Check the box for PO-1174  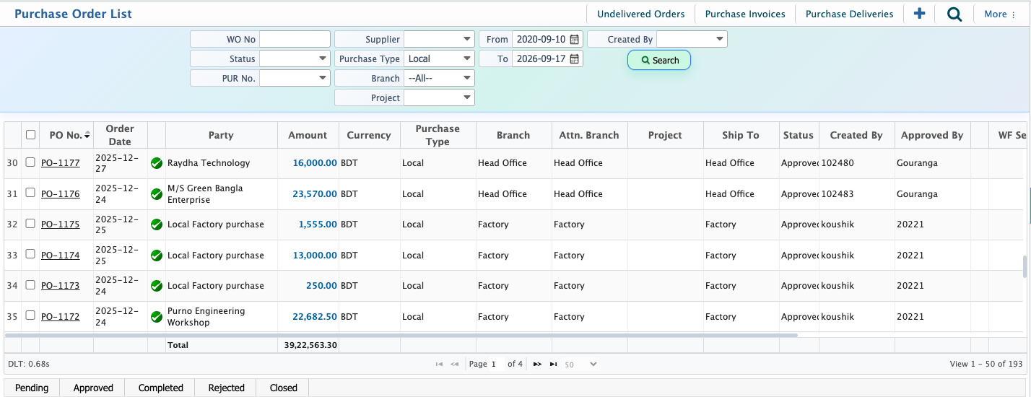coord(30,254)
